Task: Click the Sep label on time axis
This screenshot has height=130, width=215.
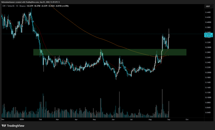Action: click(169, 120)
